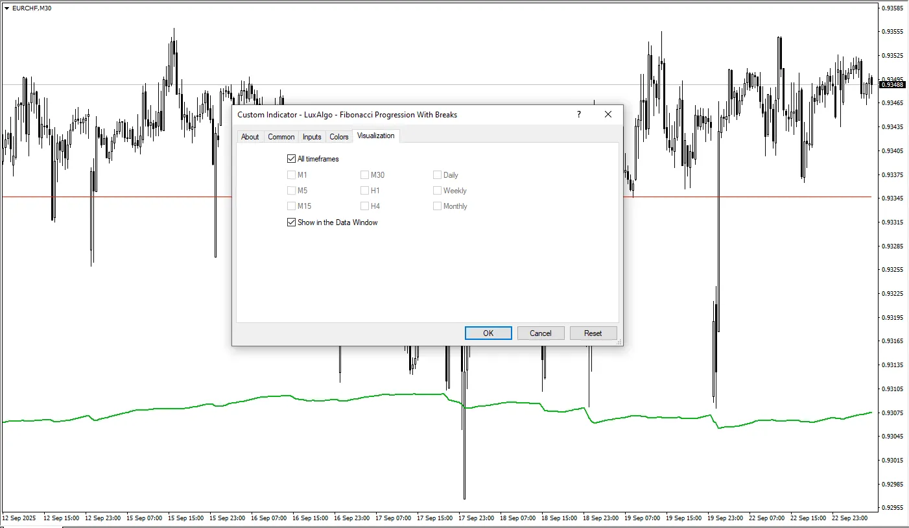The image size is (909, 528).
Task: Expand the EURCHF,M30 chart dropdown arrow
Action: click(6, 8)
